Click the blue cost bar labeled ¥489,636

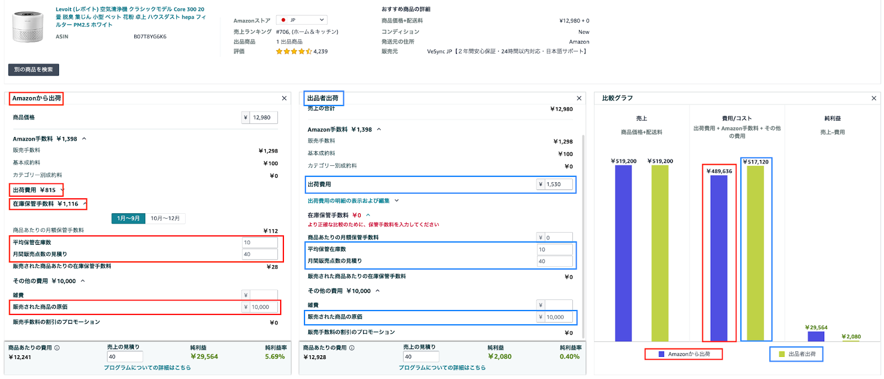pyautogui.click(x=719, y=258)
